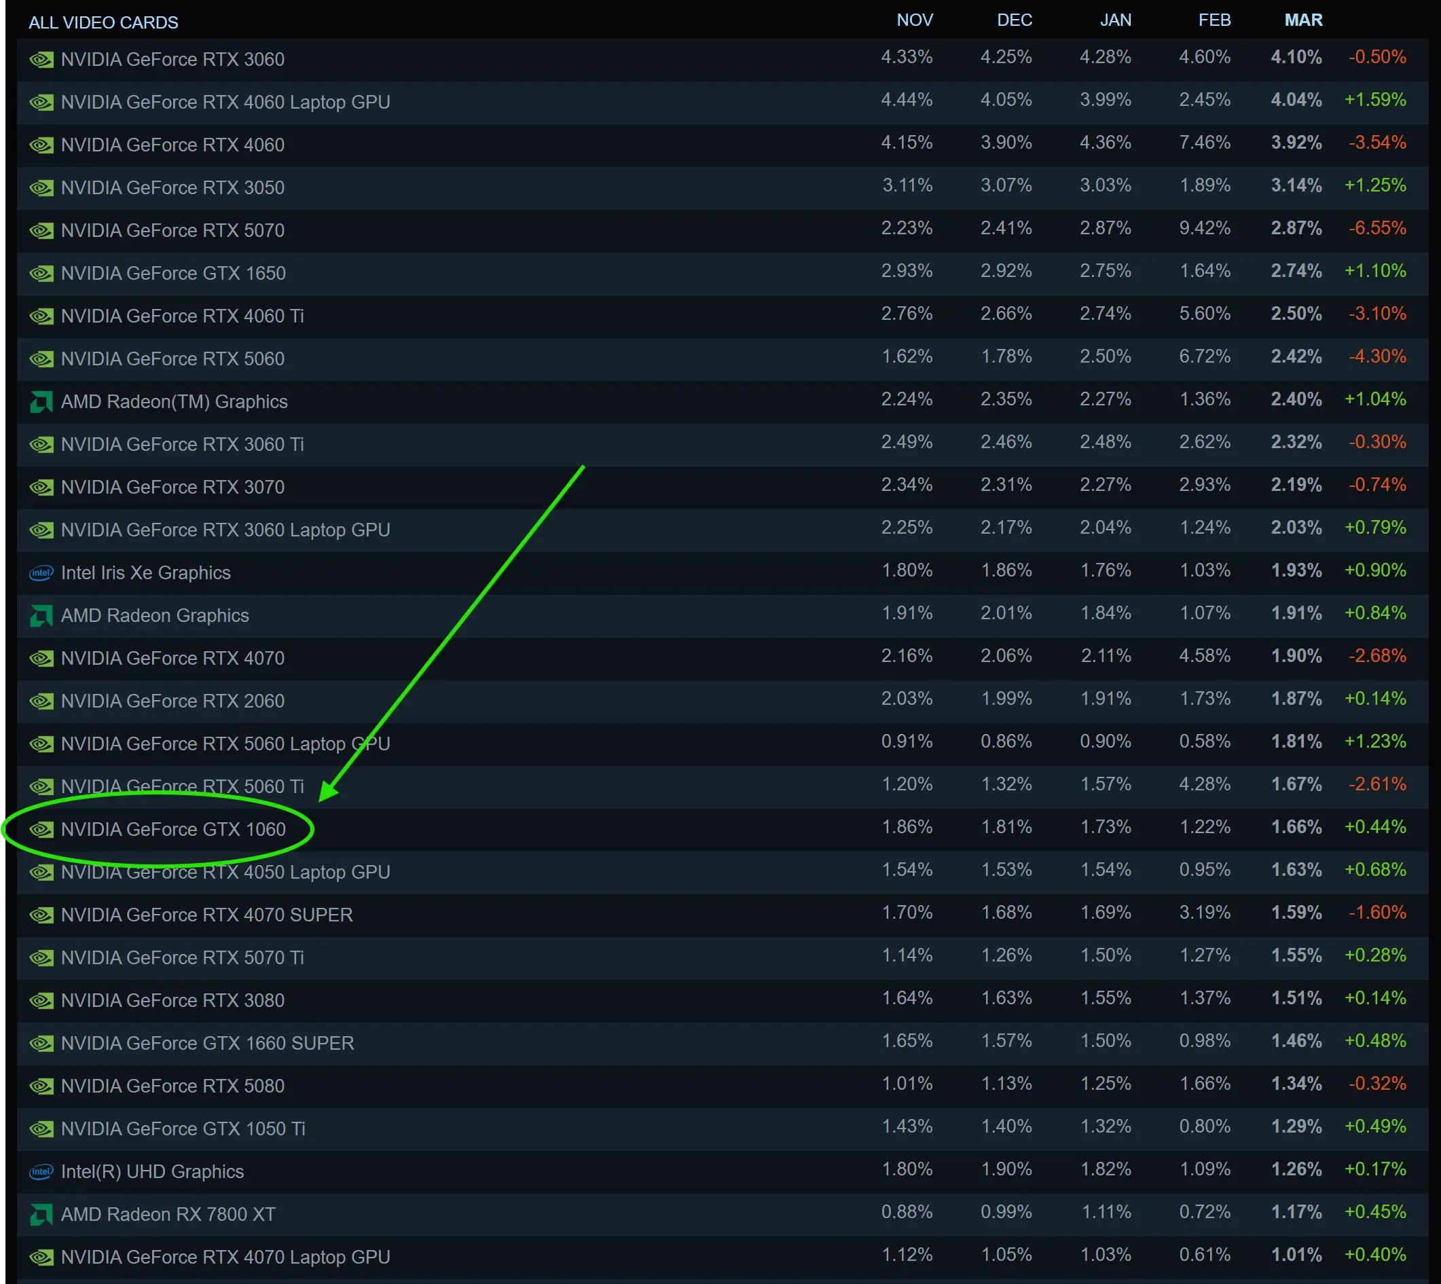Select the NOV column header
The height and width of the screenshot is (1284, 1441).
click(914, 20)
